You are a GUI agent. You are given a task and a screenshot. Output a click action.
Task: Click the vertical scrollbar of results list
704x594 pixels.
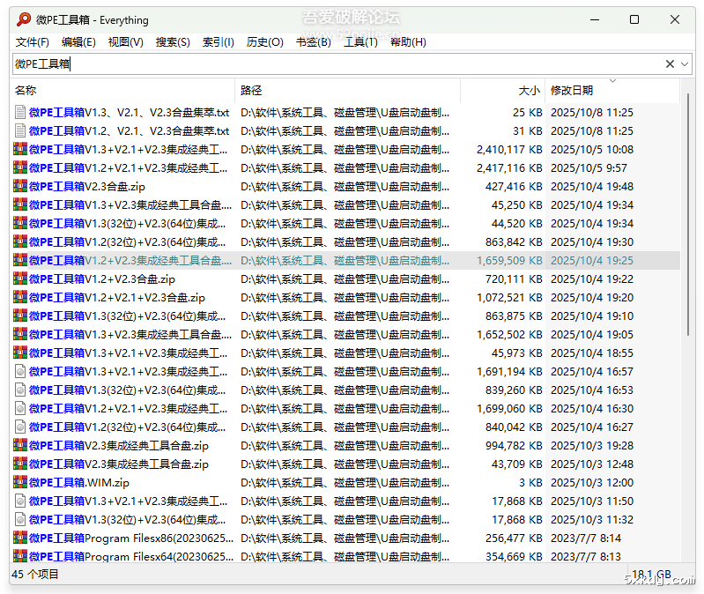(688, 215)
